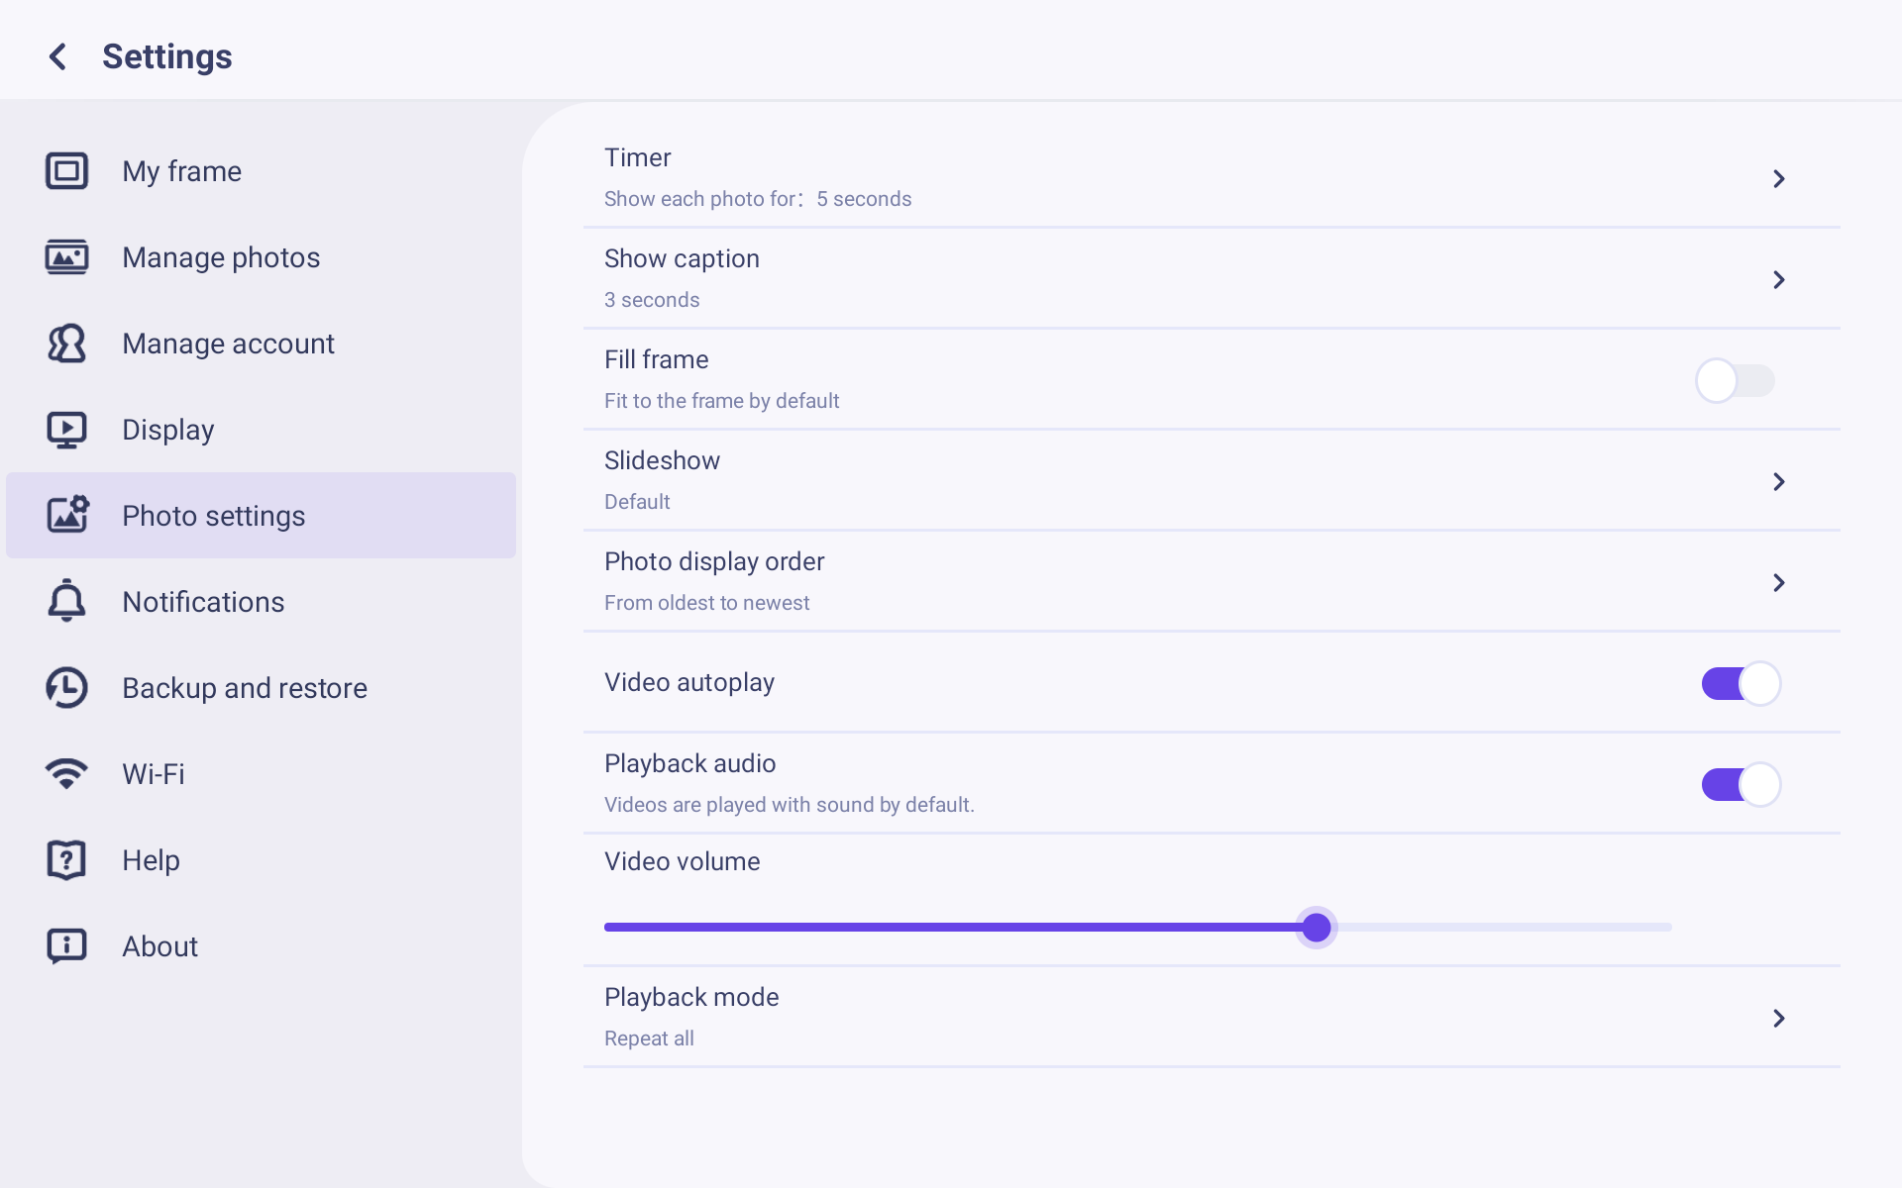
Task: Expand Photo display order arrow
Action: [x=1779, y=582]
